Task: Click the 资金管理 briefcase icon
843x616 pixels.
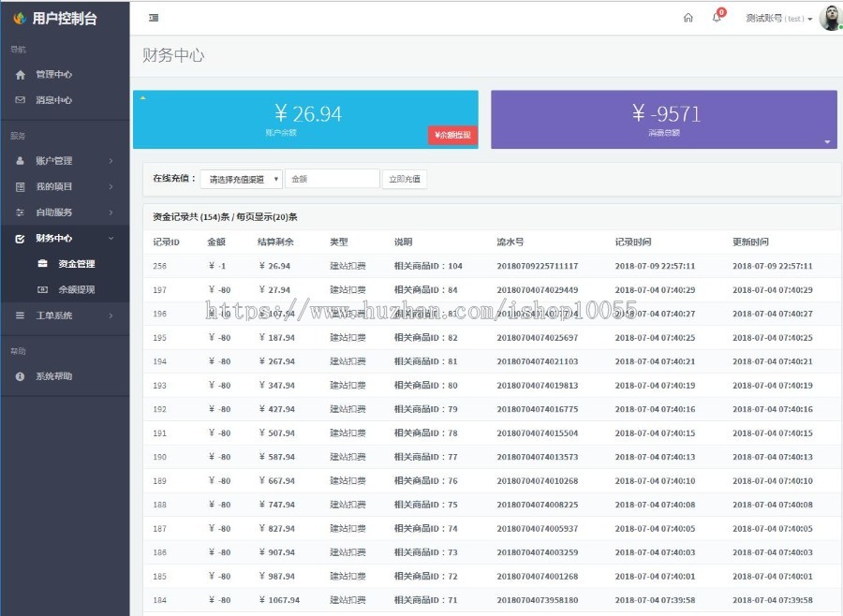Action: pos(42,264)
